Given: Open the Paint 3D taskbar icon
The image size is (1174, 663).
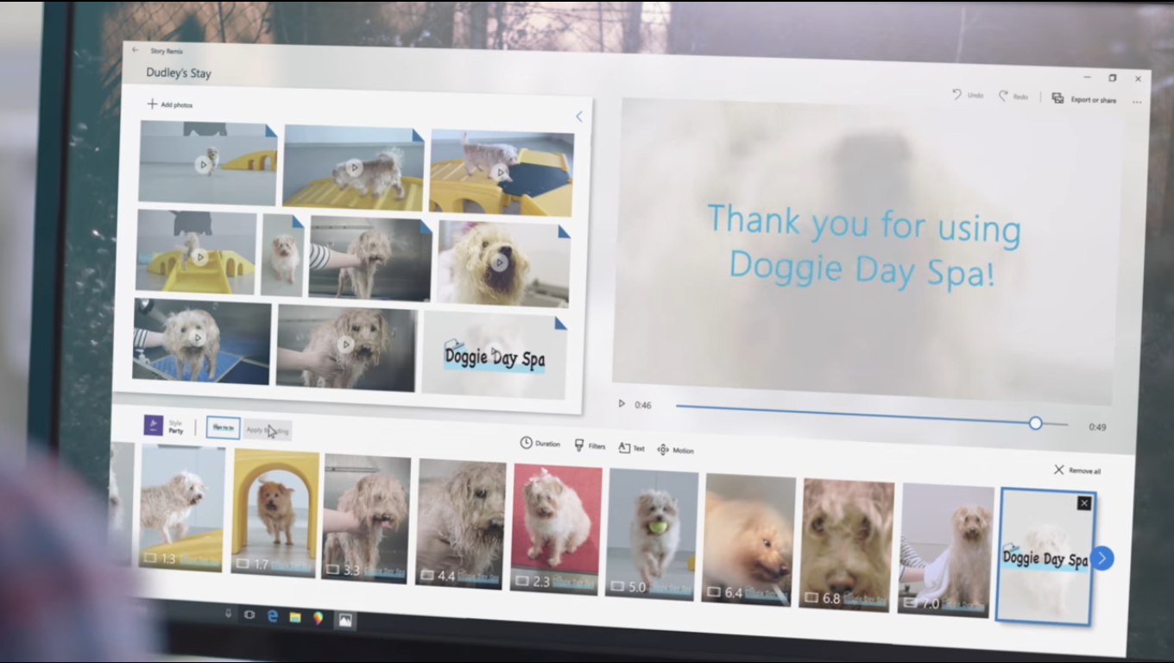Looking at the screenshot, I should pos(318,618).
